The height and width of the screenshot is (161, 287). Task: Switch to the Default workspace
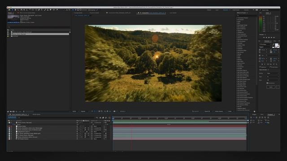pyautogui.click(x=209, y=10)
